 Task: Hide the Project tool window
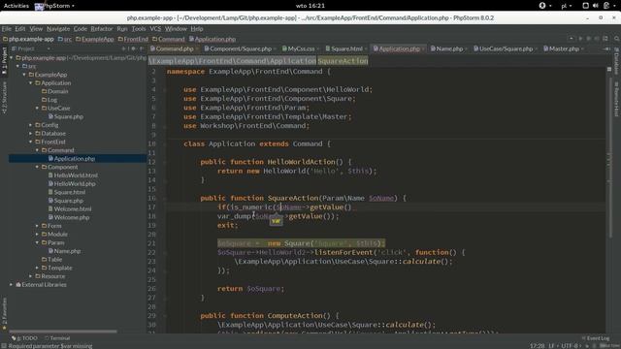tap(142, 48)
